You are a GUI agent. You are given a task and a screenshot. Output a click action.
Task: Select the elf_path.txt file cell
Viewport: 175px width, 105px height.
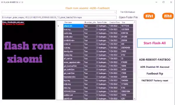[73, 59]
